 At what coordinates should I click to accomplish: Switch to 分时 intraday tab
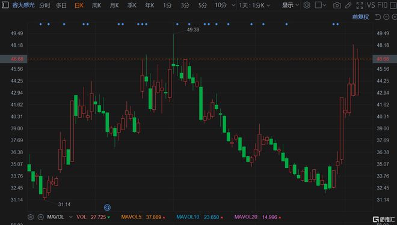[45, 5]
